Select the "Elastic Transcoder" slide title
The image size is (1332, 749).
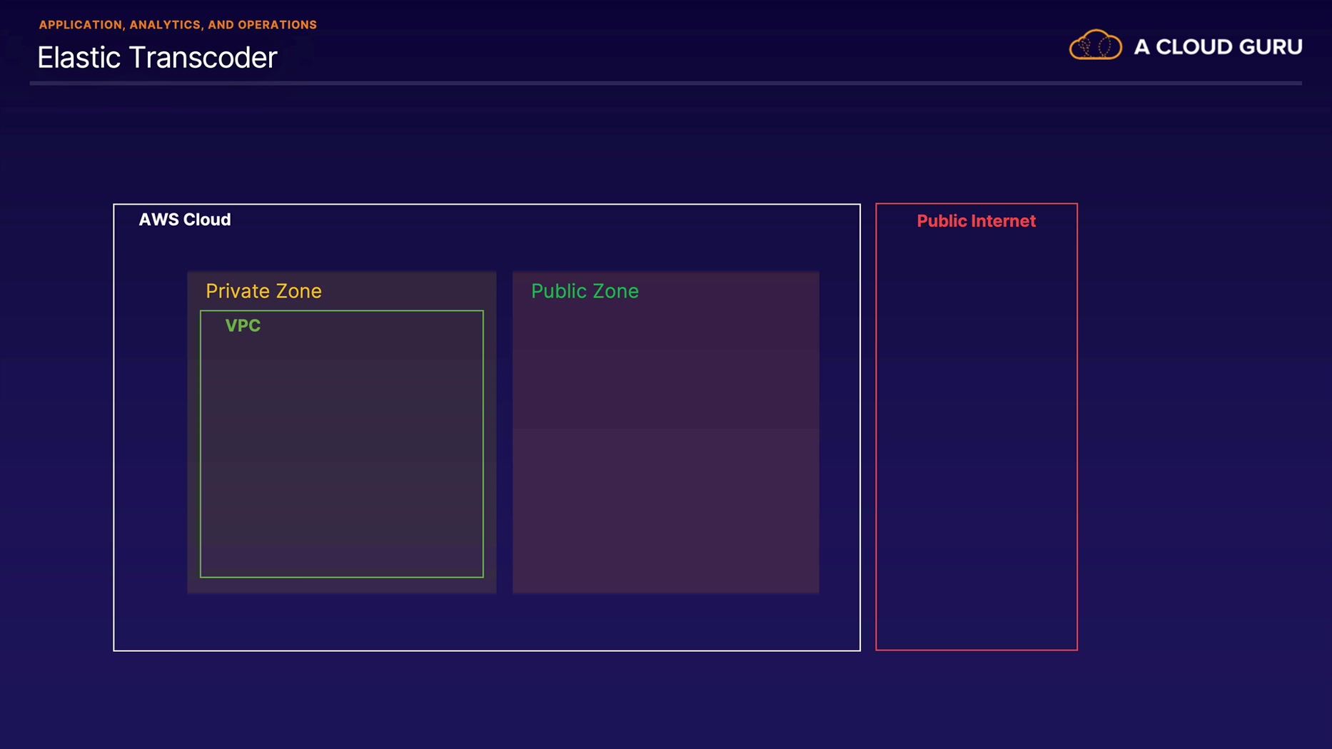click(x=157, y=58)
